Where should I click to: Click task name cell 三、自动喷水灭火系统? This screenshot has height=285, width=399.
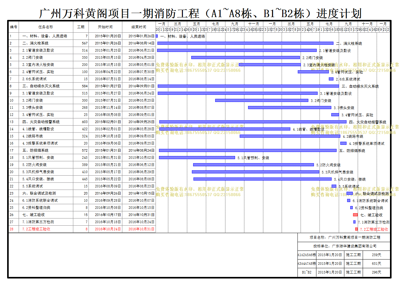tap(46, 86)
